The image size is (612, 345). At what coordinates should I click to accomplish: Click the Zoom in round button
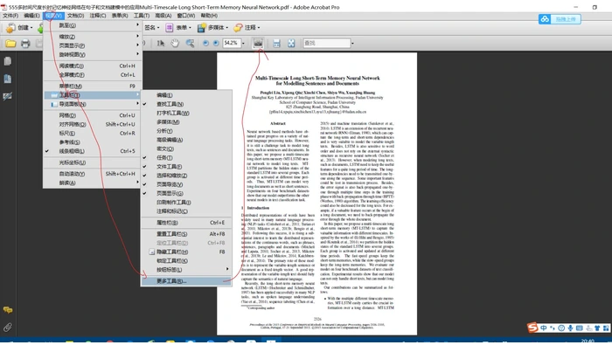coord(216,44)
